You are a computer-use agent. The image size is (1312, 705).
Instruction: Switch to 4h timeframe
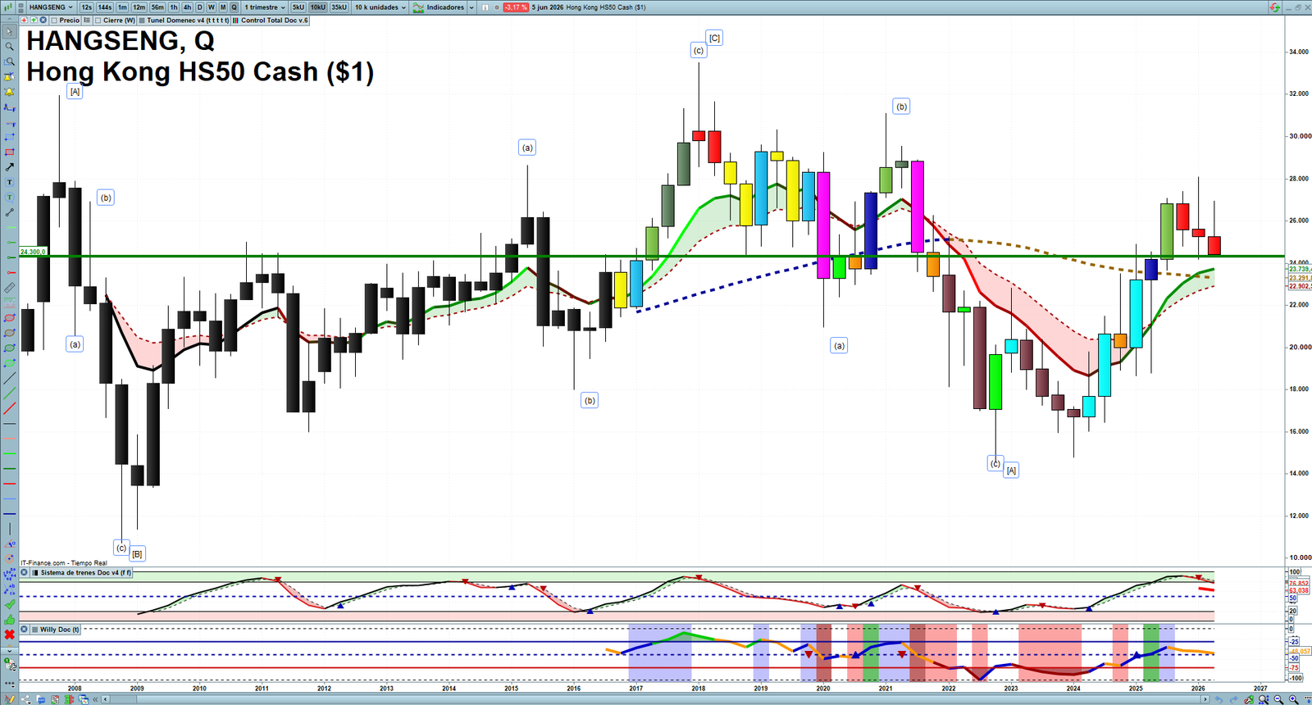tap(187, 7)
